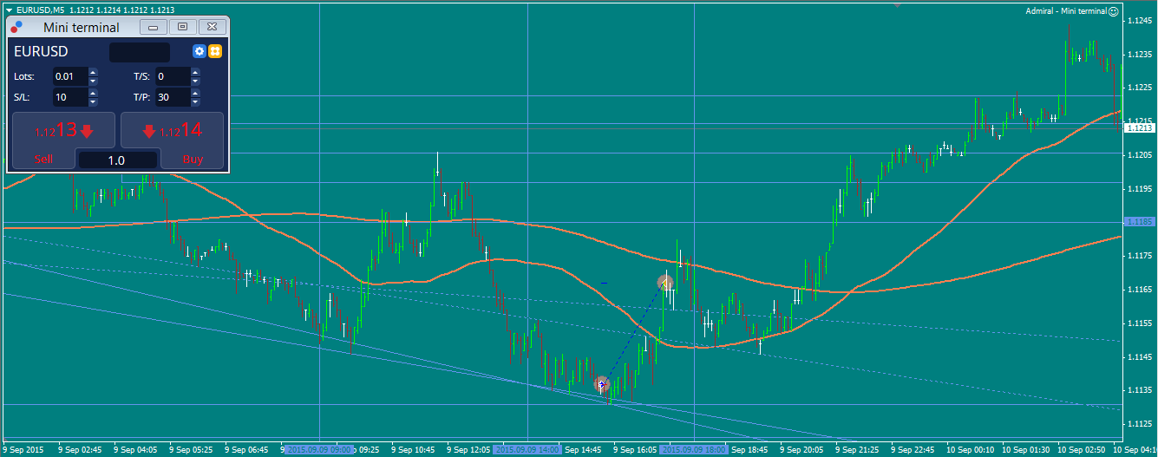Viewport: 1158px width, 457px height.
Task: Click the 1.1185 price level label on axis
Action: pyautogui.click(x=1139, y=222)
